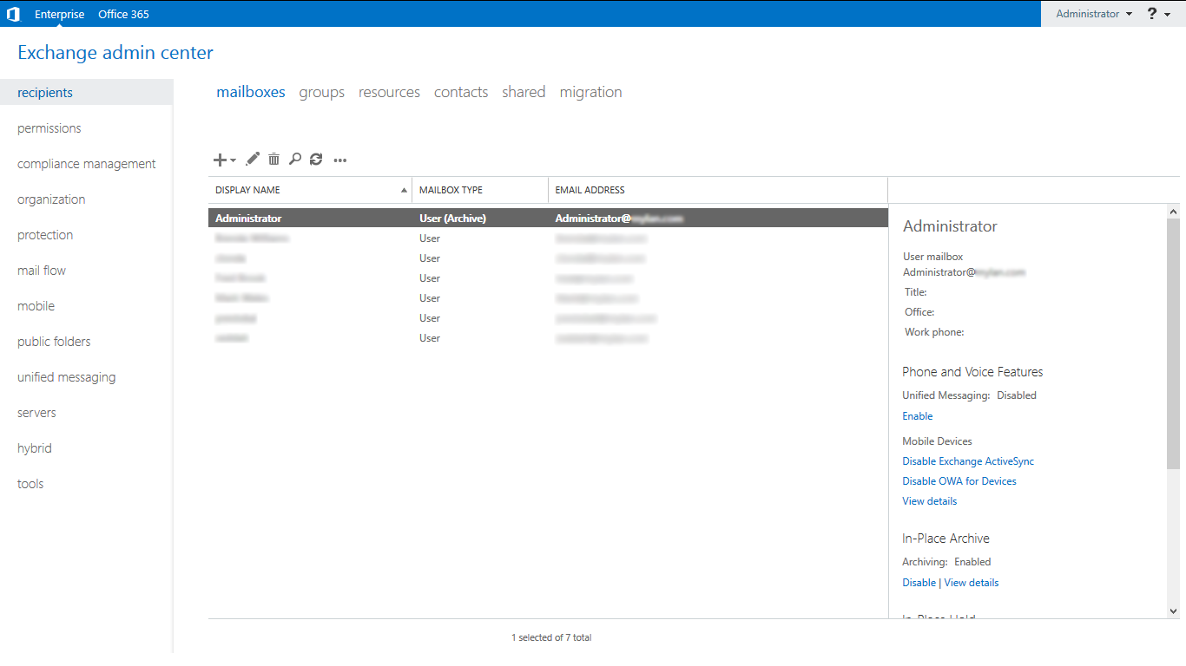
Task: Click Disable Exchange ActiveSync link
Action: pos(968,461)
